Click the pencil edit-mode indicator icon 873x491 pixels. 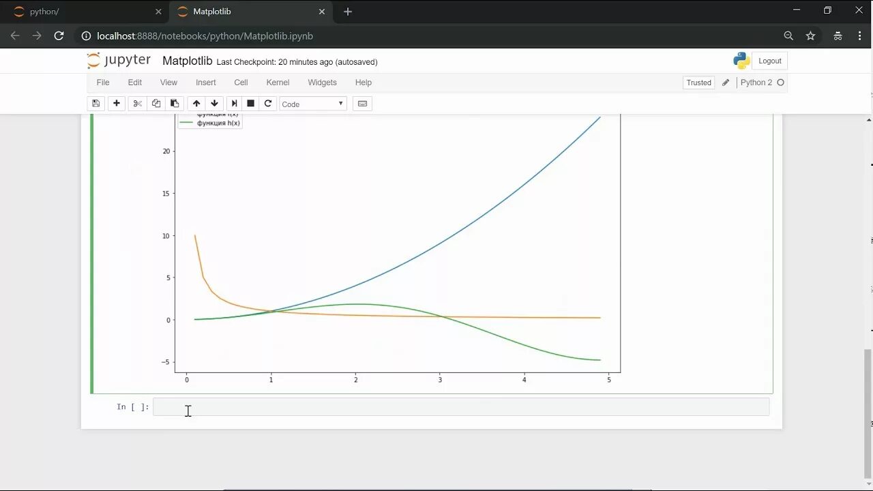[726, 83]
